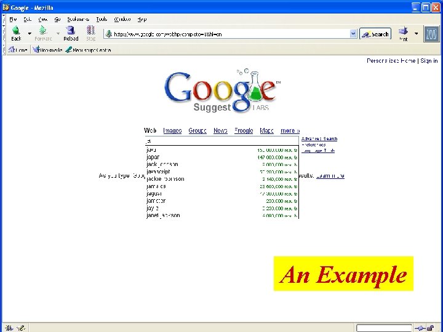This screenshot has height=332, width=443.
Task: Open the Go menu
Action: (x=57, y=19)
